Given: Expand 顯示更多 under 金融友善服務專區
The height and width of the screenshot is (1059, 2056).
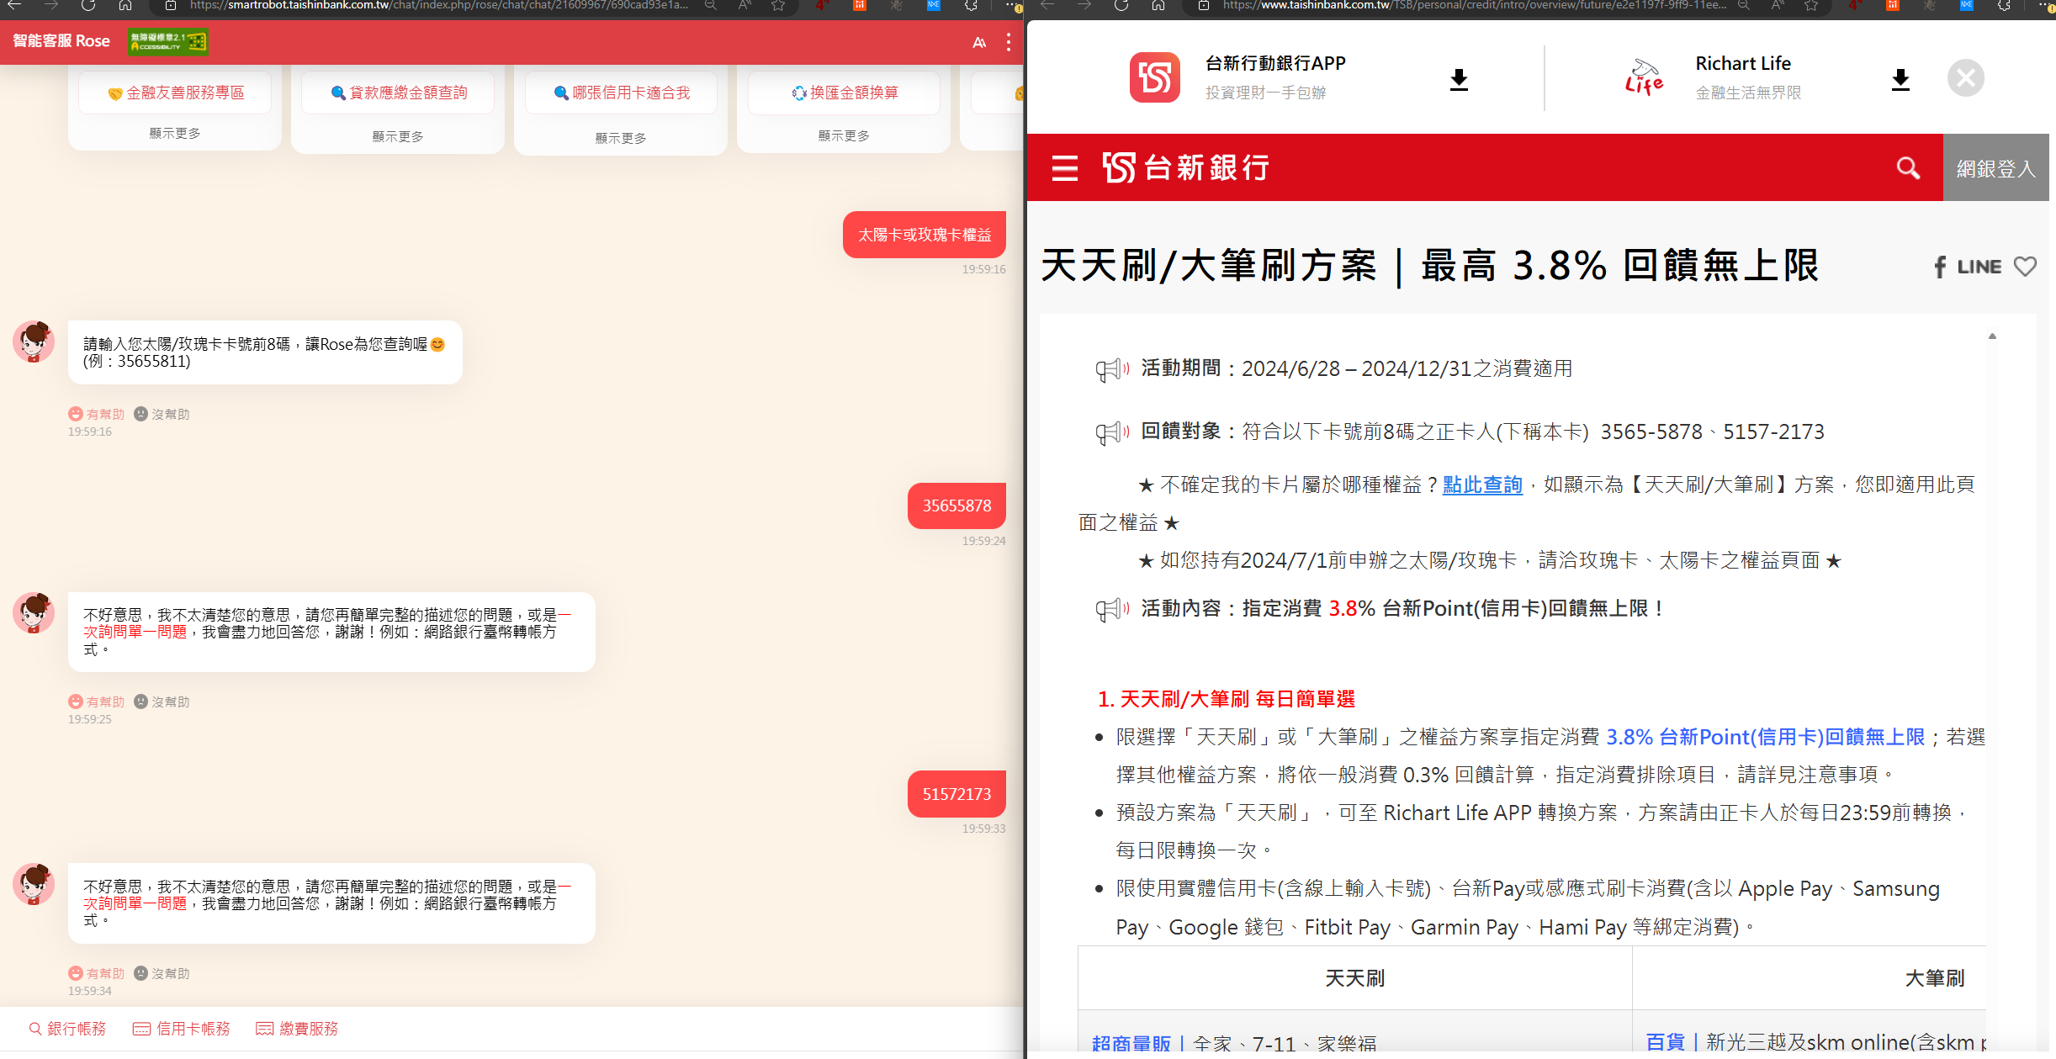Looking at the screenshot, I should [x=175, y=133].
